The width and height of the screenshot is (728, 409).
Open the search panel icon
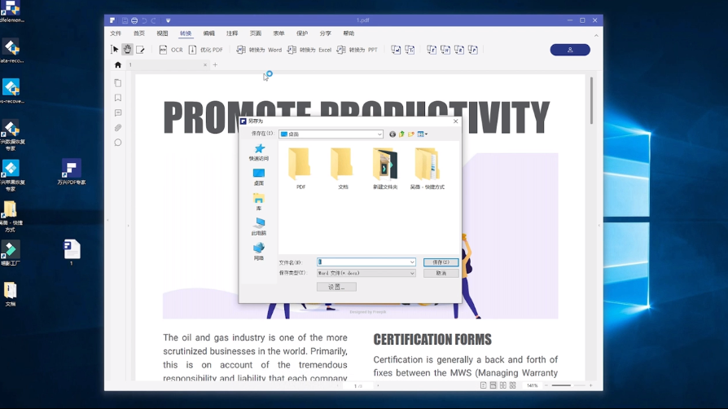pos(118,143)
